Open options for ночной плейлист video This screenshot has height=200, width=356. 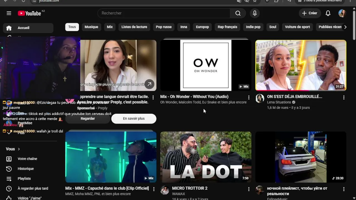344,189
